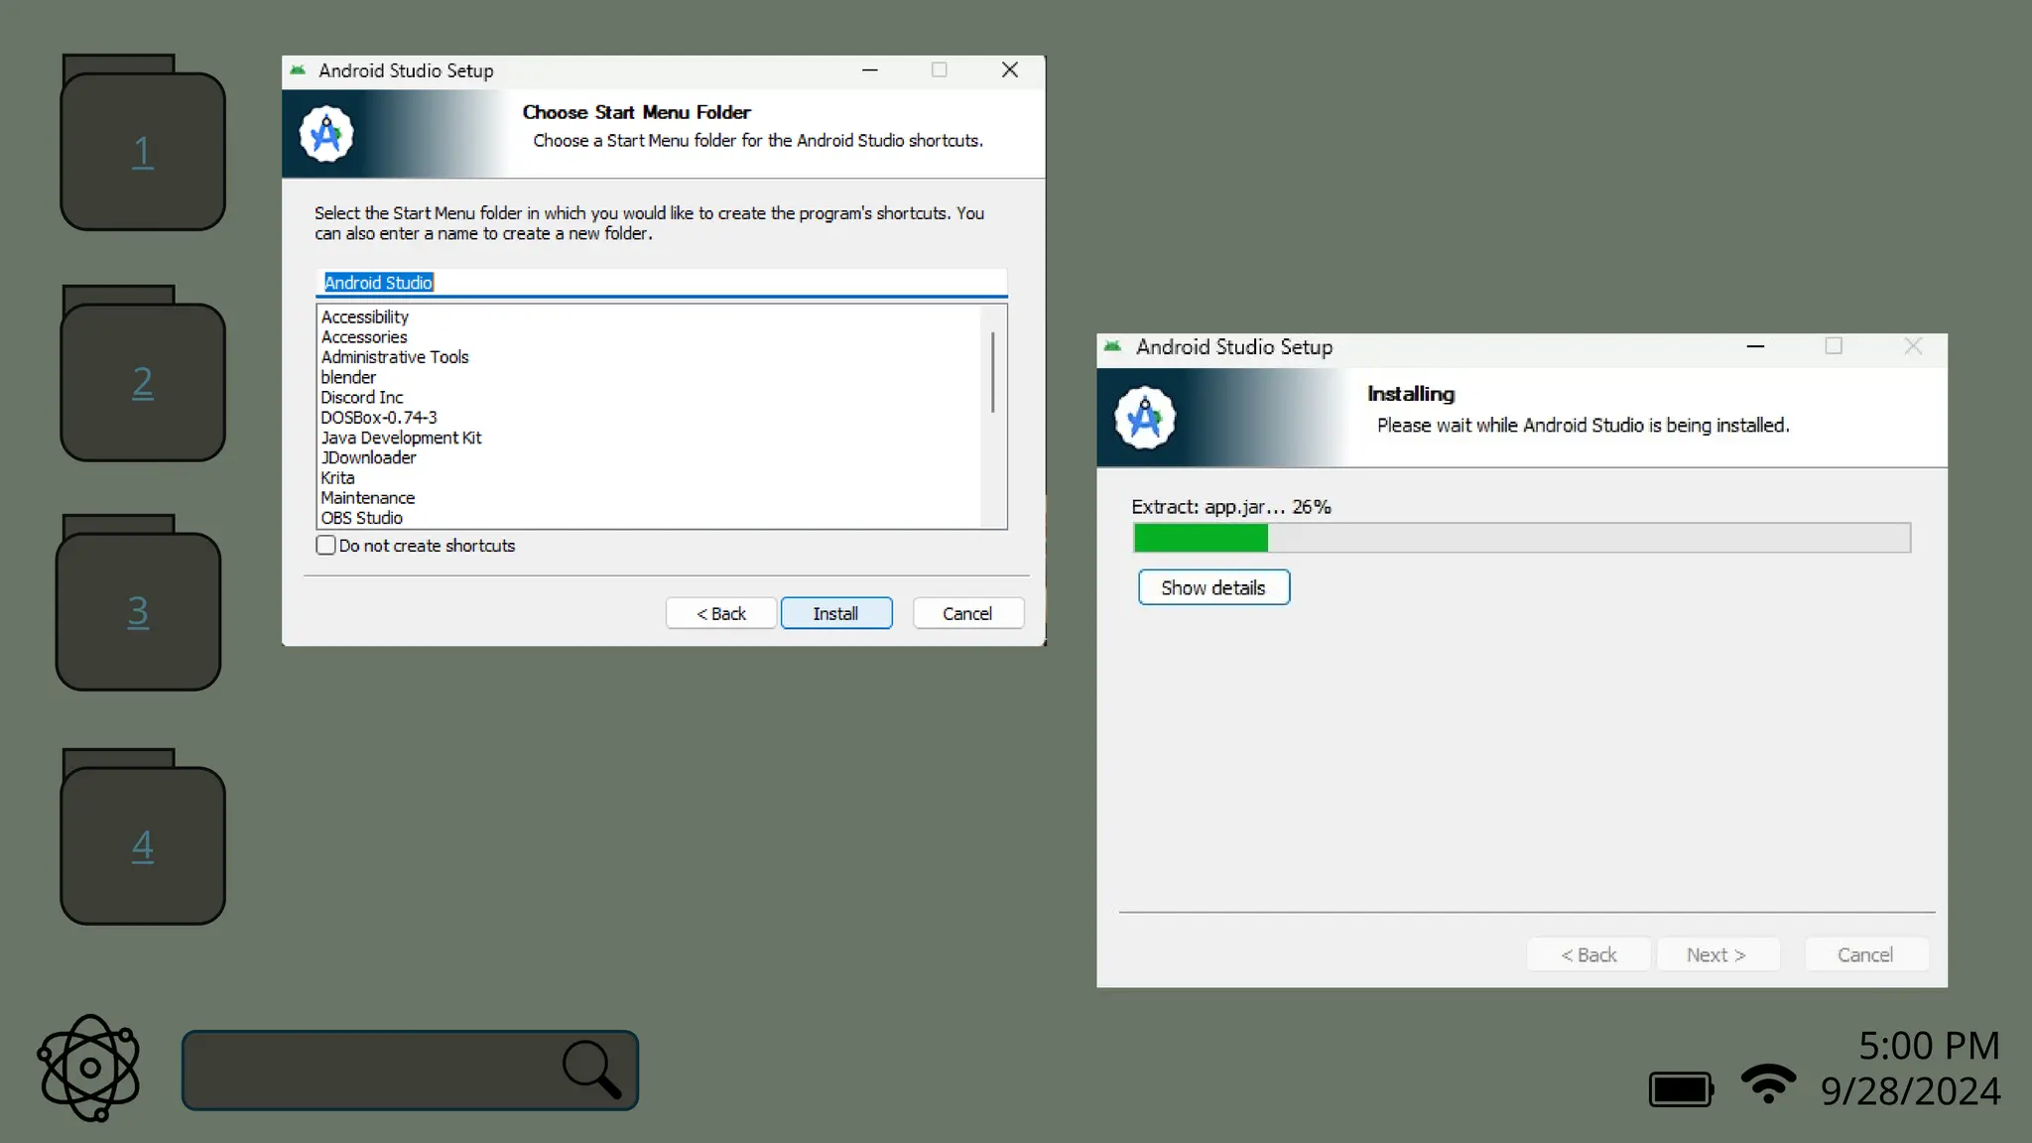Click the atom start menu icon
This screenshot has width=2032, height=1143.
tap(89, 1068)
